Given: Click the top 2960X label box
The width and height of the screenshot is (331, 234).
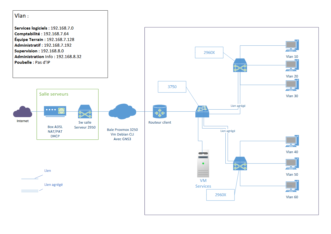Looking at the screenshot, I should (209, 52).
